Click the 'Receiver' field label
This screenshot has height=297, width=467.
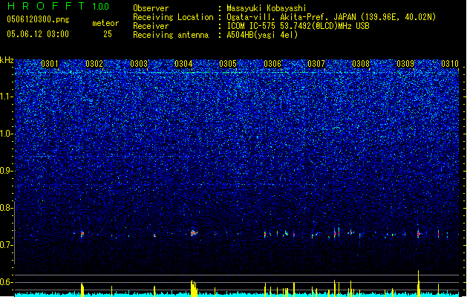151,26
